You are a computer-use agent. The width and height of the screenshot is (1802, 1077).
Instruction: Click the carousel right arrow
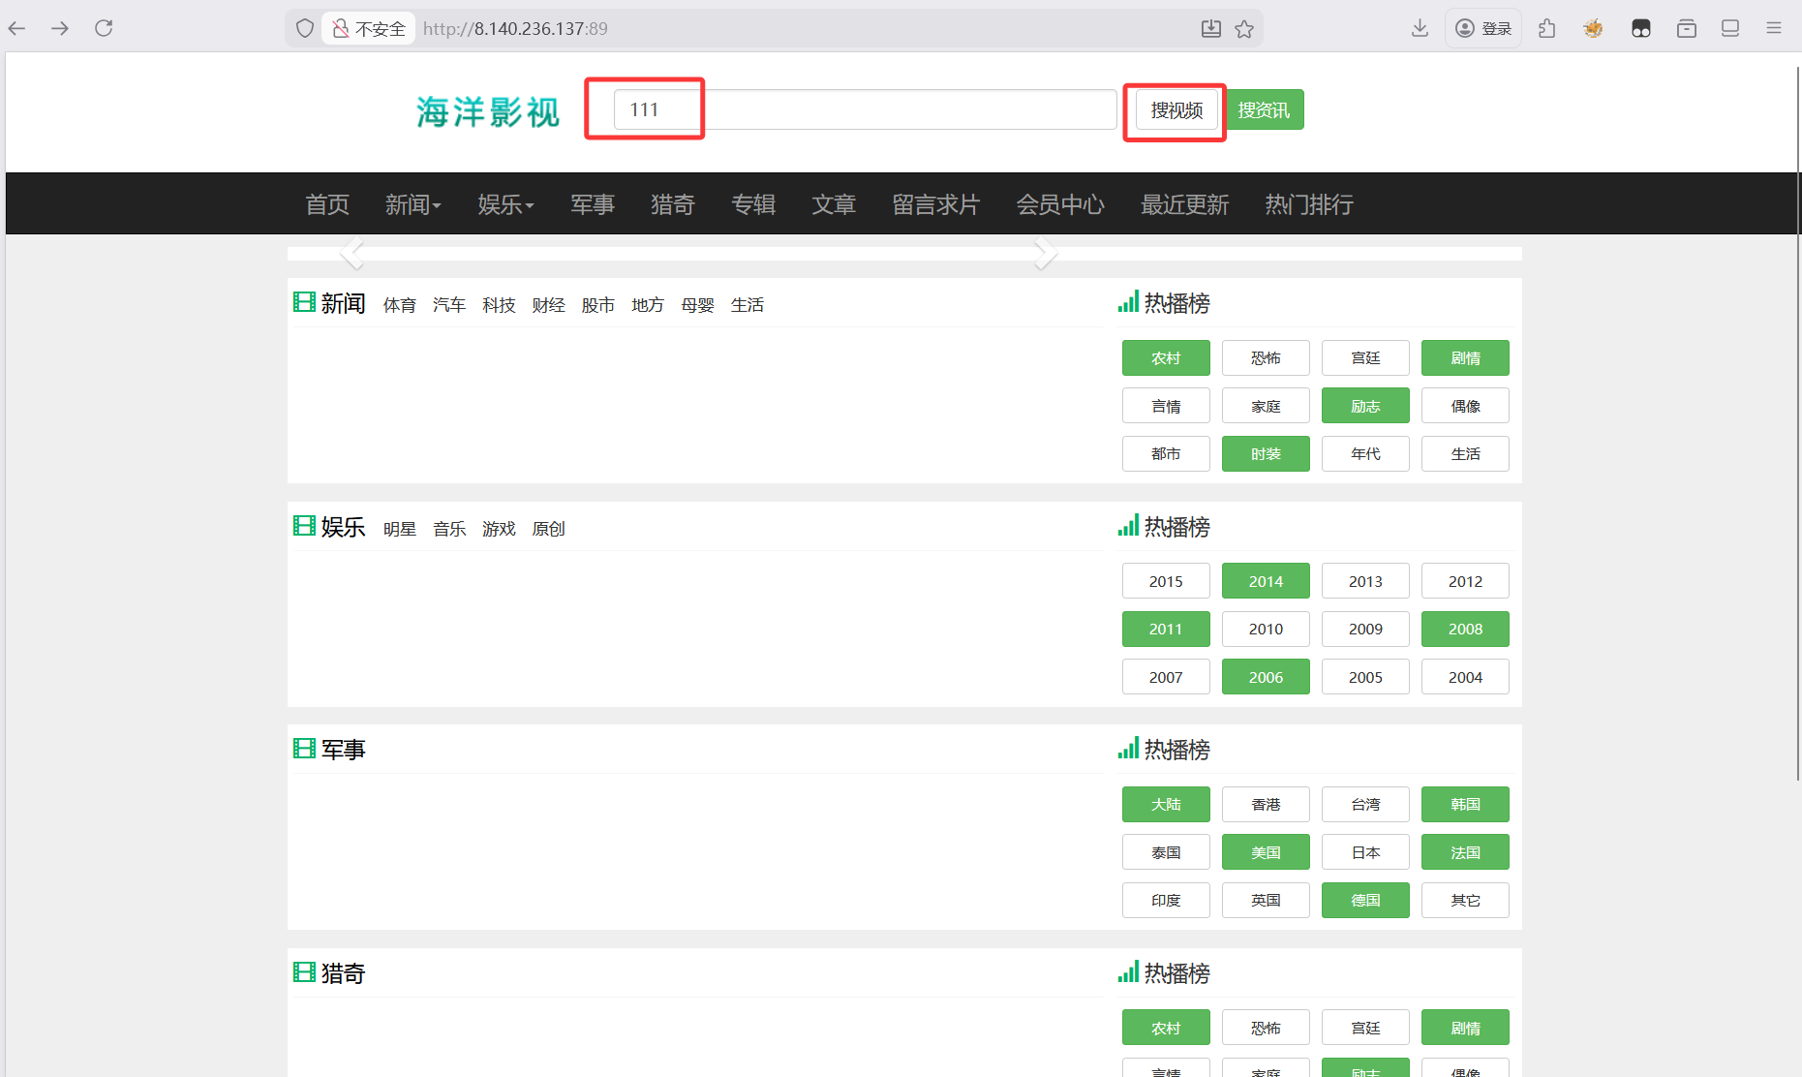(x=1045, y=253)
